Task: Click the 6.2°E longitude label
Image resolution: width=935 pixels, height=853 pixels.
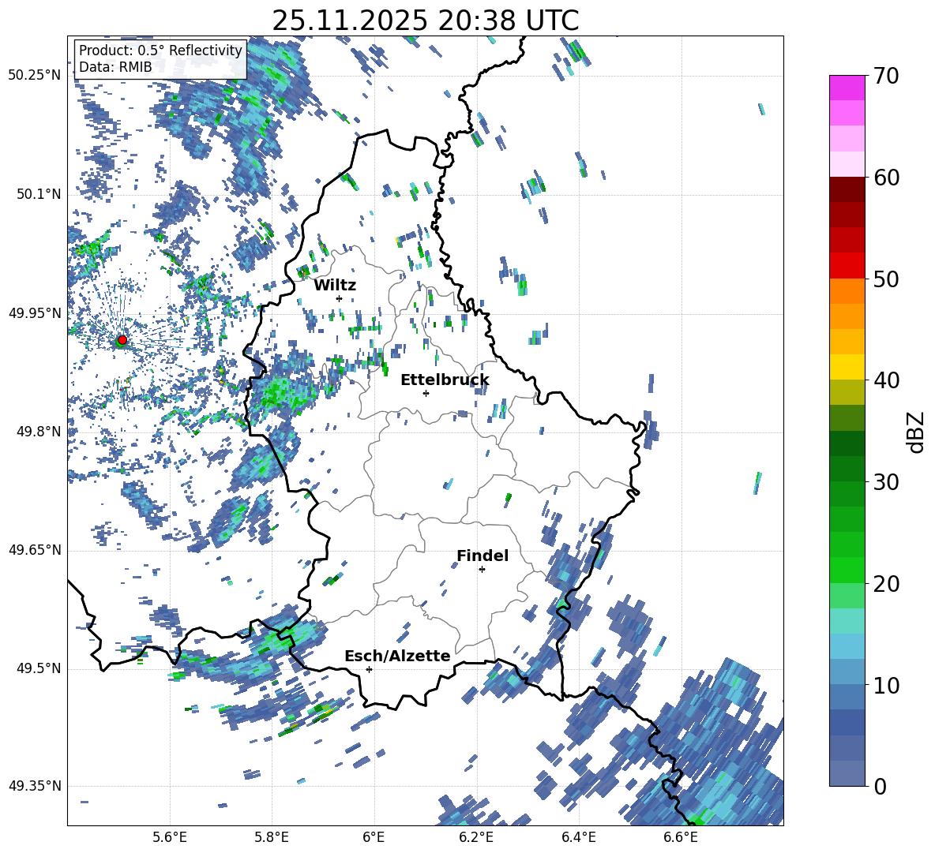Action: [x=476, y=838]
